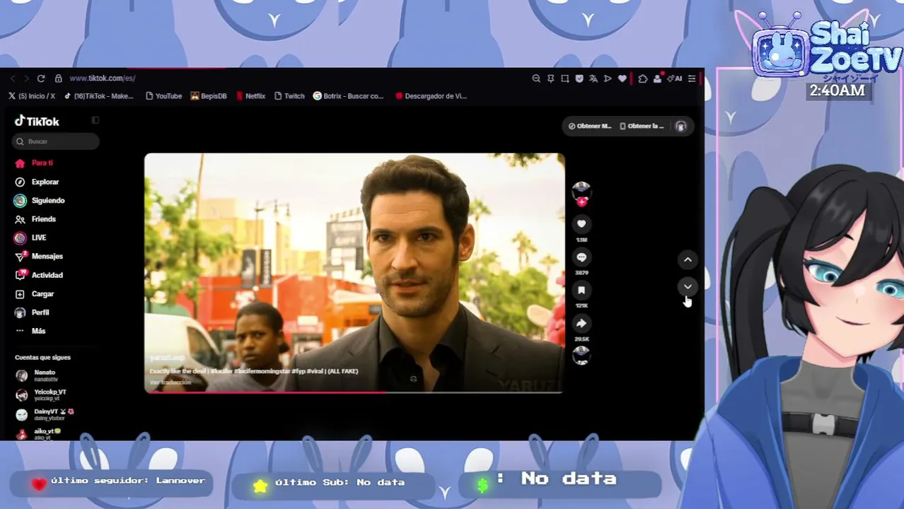Open Explorar in TikTok sidebar
This screenshot has width=904, height=509.
tap(37, 182)
